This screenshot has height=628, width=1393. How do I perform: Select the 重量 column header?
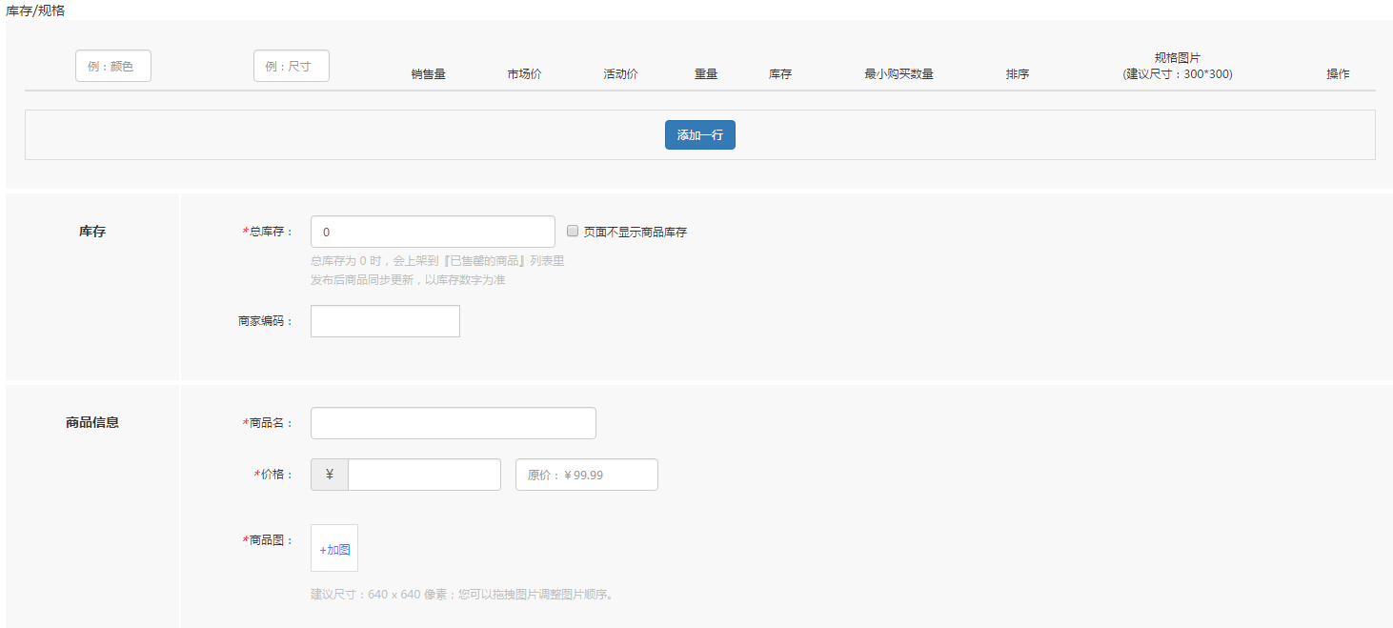pyautogui.click(x=705, y=72)
